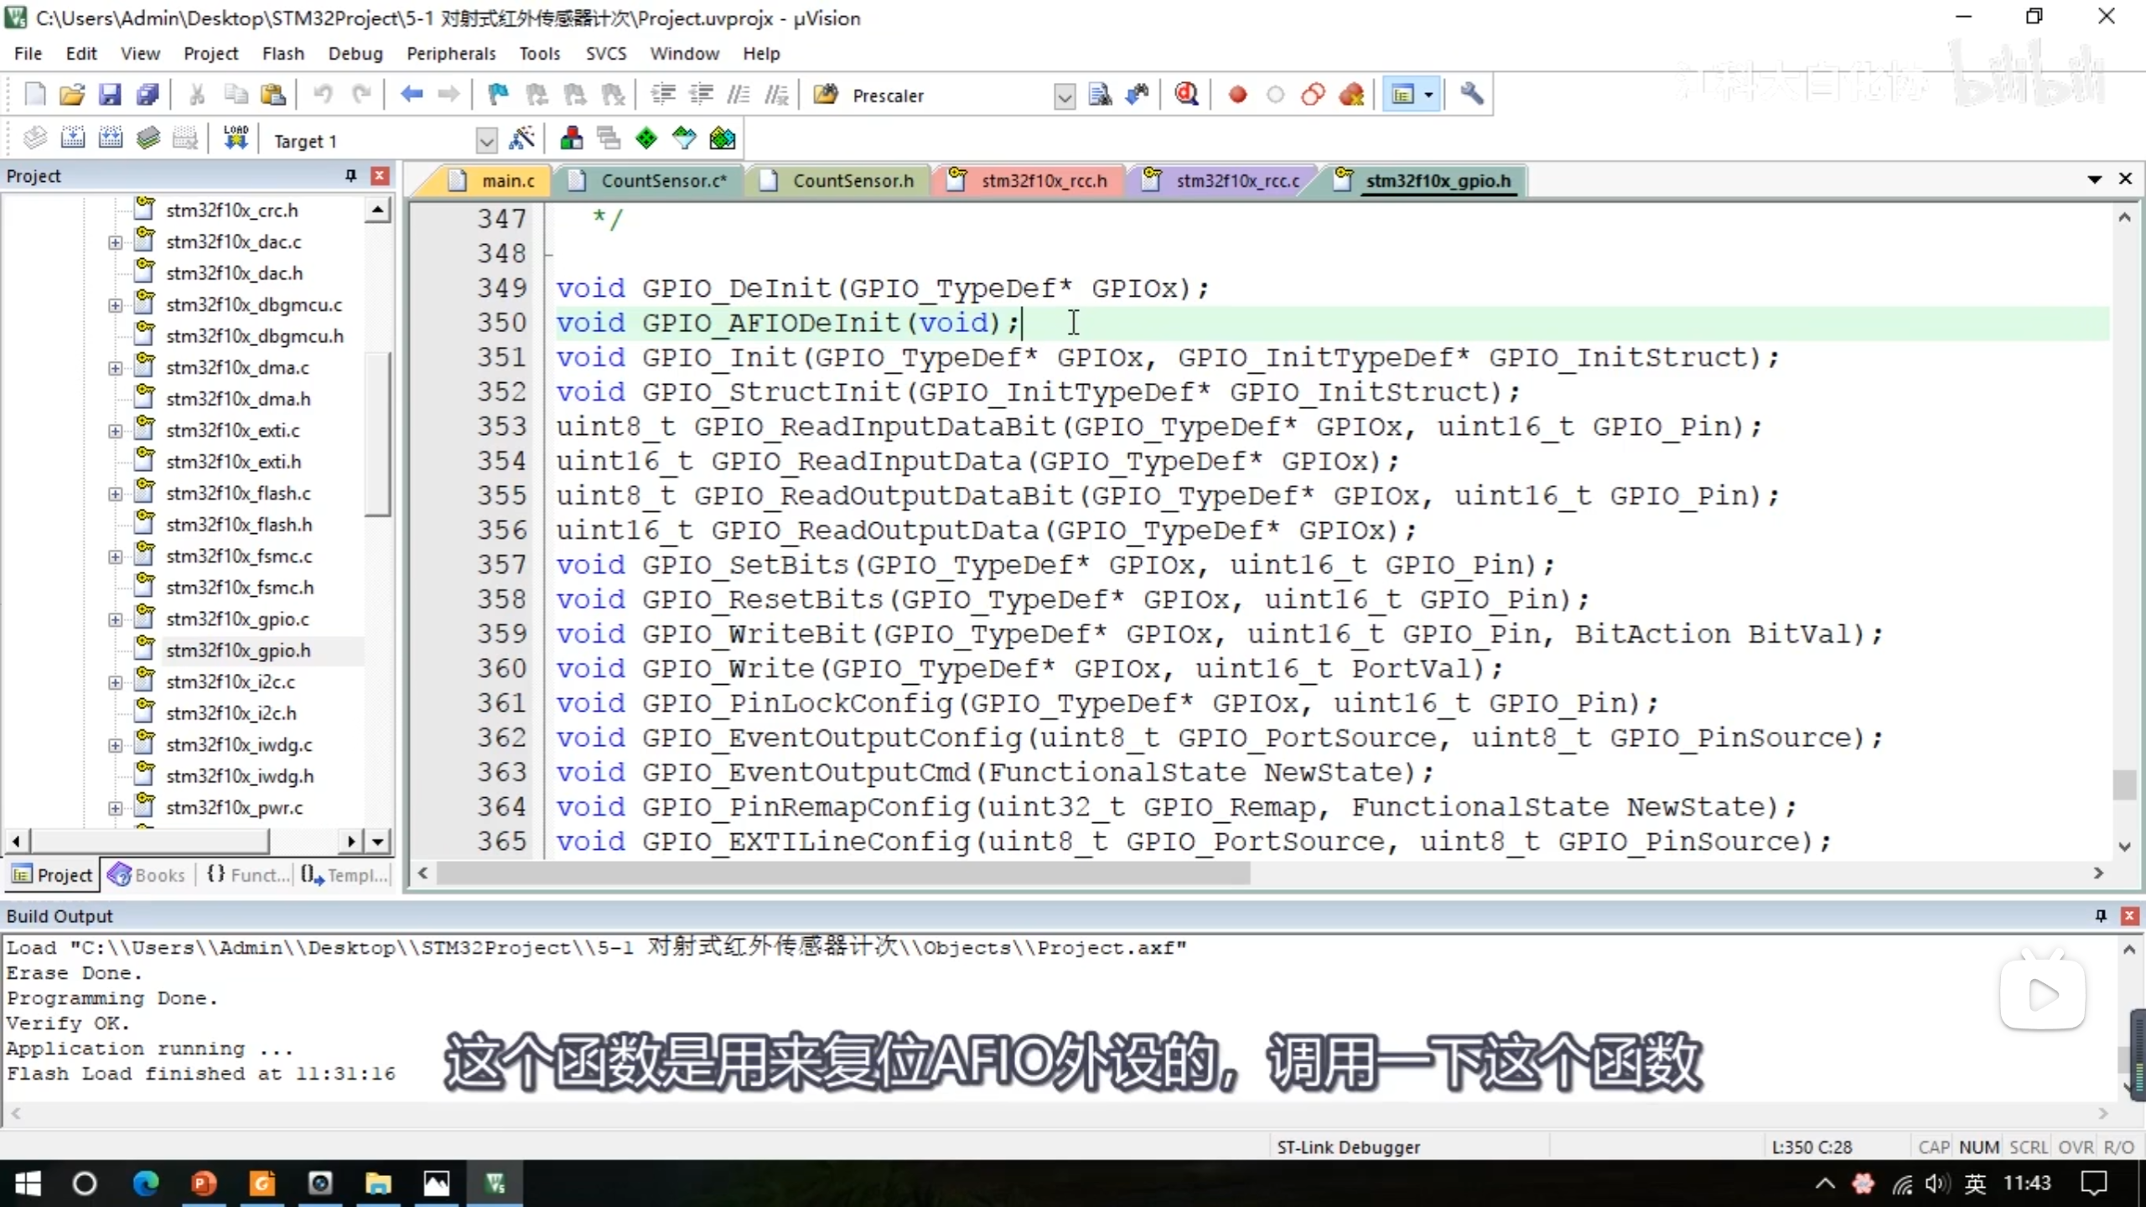The height and width of the screenshot is (1207, 2146).
Task: Click the Open File toolbar icon
Action: pos(72,95)
